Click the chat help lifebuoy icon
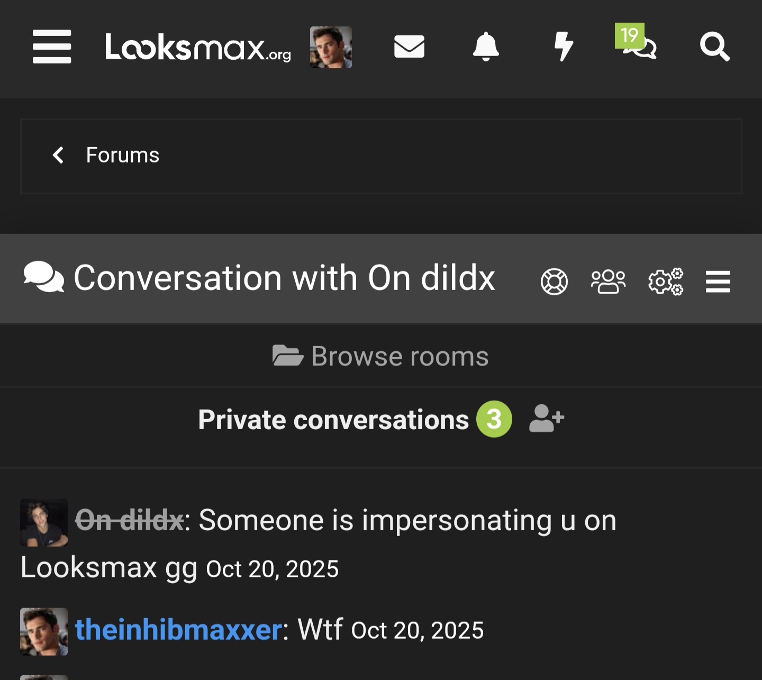Image resolution: width=762 pixels, height=680 pixels. 554,281
